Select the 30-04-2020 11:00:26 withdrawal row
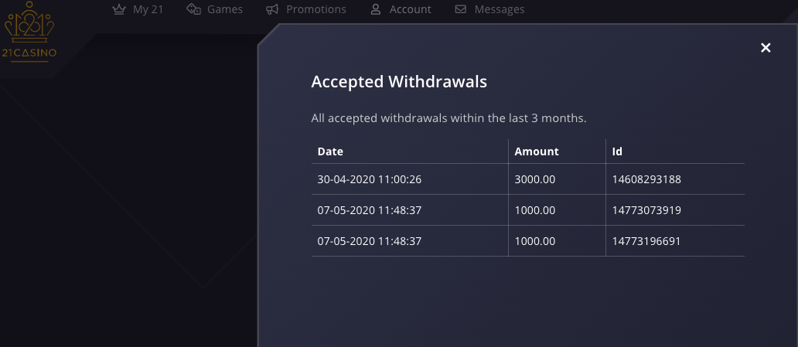This screenshot has width=798, height=347. tap(528, 179)
